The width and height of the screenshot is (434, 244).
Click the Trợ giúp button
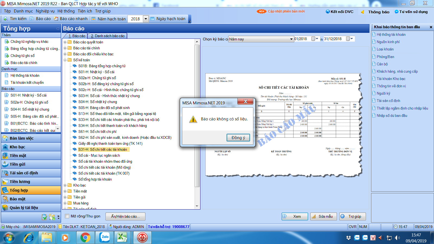(x=352, y=216)
